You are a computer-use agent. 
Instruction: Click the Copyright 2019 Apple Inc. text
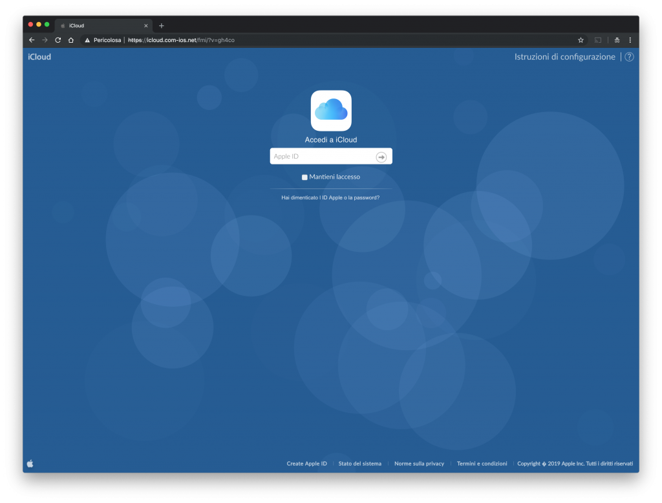575,464
